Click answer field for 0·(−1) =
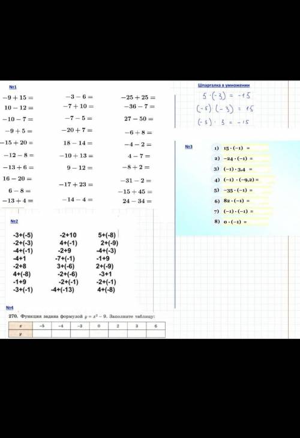The height and width of the screenshot is (438, 300). [x=258, y=222]
